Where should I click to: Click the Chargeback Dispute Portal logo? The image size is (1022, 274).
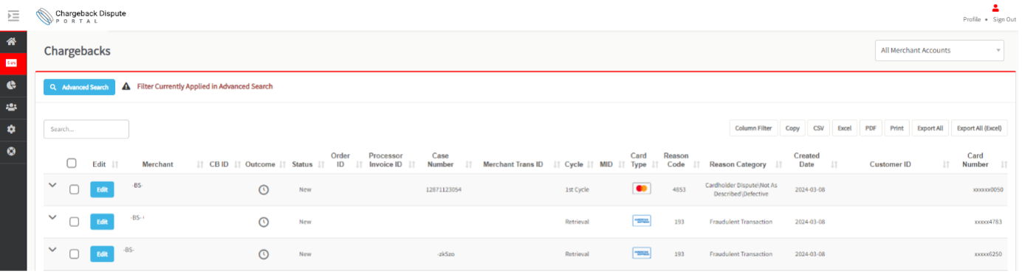coord(81,15)
